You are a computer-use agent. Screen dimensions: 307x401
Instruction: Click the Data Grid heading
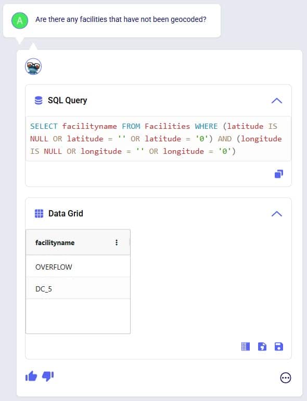pyautogui.click(x=66, y=213)
